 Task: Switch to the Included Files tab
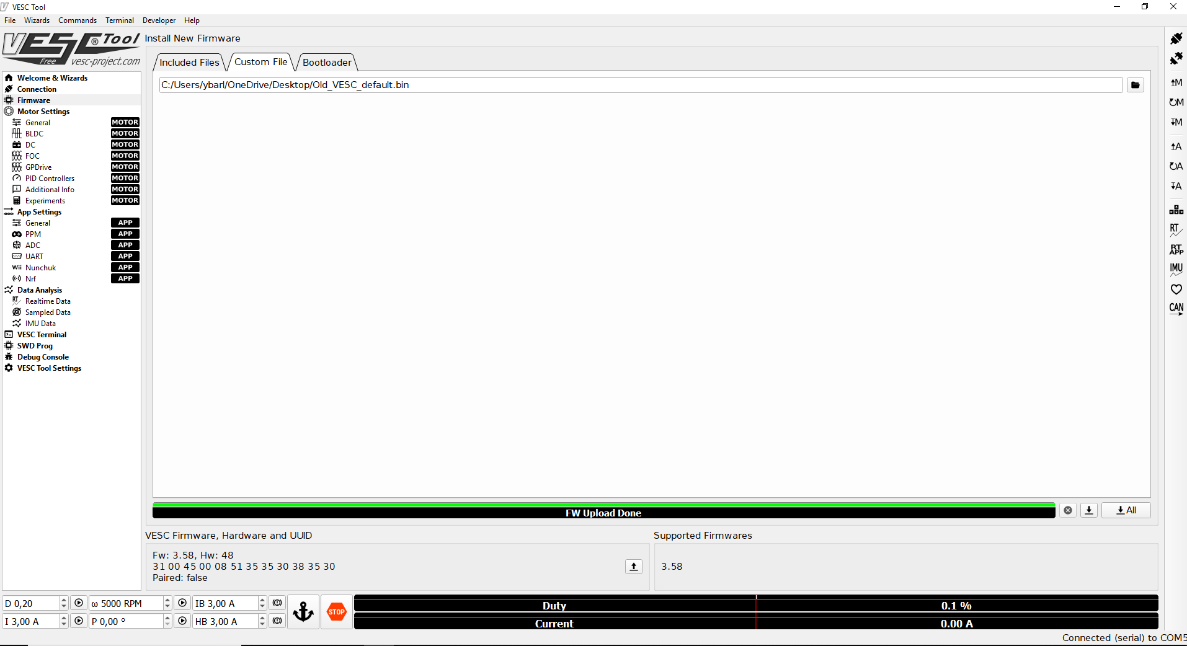(x=189, y=63)
